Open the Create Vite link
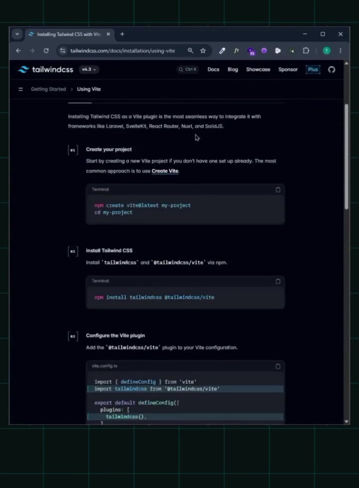The width and height of the screenshot is (359, 488). pyautogui.click(x=165, y=171)
